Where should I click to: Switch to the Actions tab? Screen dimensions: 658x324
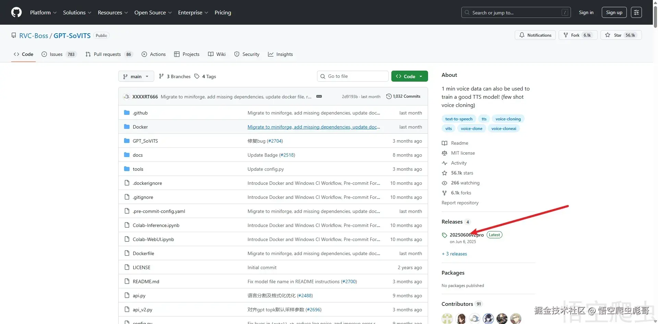154,54
